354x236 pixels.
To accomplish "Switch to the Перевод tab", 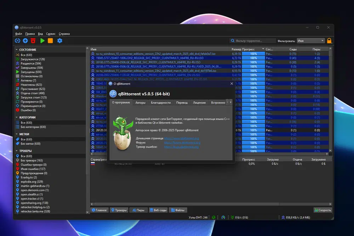I will point(182,103).
